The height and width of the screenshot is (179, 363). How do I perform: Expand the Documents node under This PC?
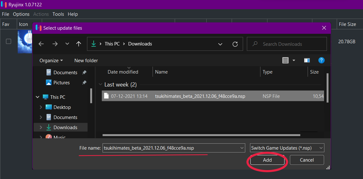[x=41, y=117]
